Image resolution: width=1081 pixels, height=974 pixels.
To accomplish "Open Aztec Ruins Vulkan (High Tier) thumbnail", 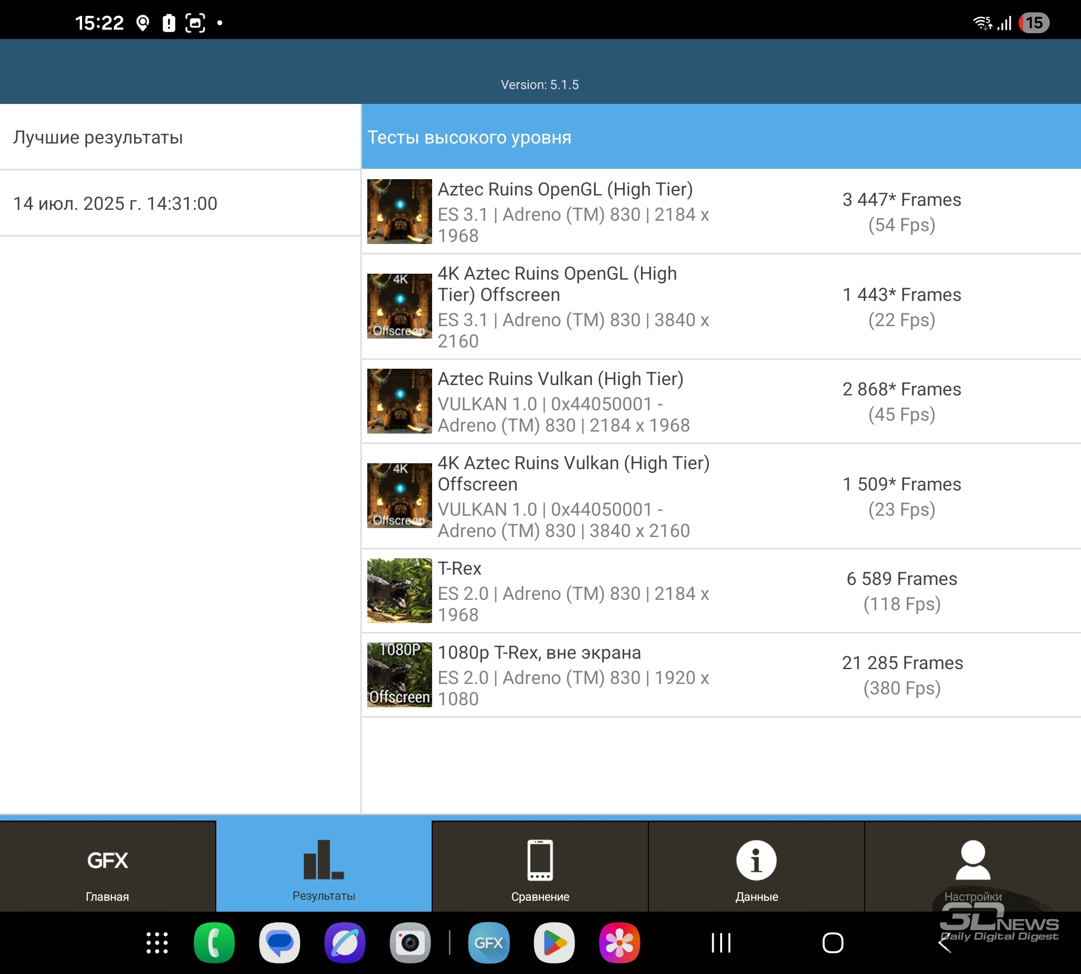I will click(x=399, y=401).
